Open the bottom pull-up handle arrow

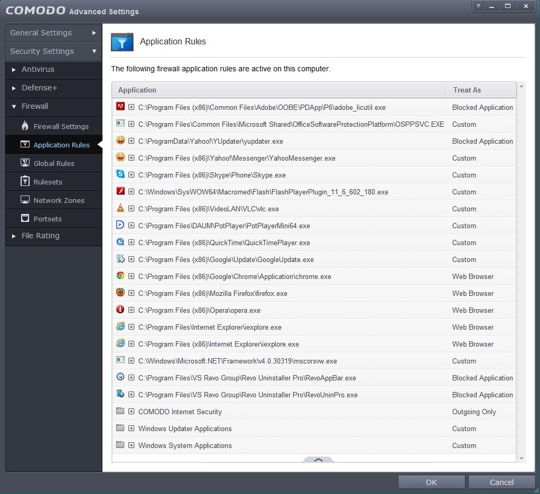coord(318,460)
